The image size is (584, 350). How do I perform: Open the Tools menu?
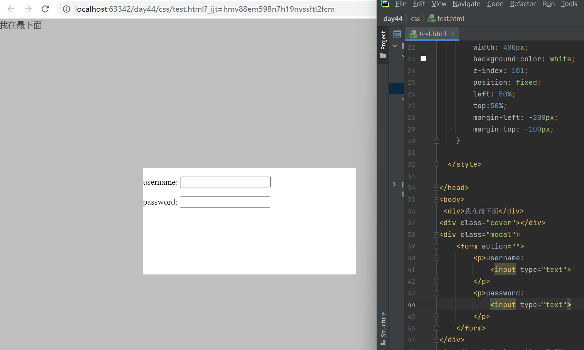(x=569, y=4)
